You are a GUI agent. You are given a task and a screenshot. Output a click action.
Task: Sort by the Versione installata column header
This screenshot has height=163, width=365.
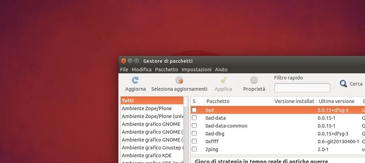coord(294,101)
